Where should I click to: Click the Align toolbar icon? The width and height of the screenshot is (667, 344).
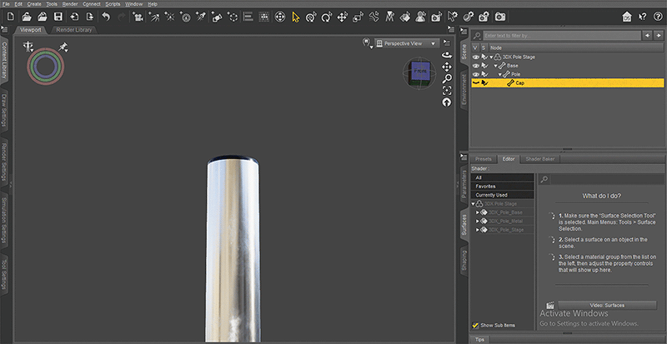tap(248, 17)
